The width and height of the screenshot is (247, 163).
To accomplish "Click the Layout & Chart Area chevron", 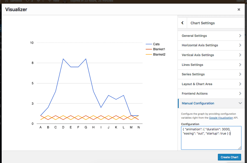I will tap(240, 84).
